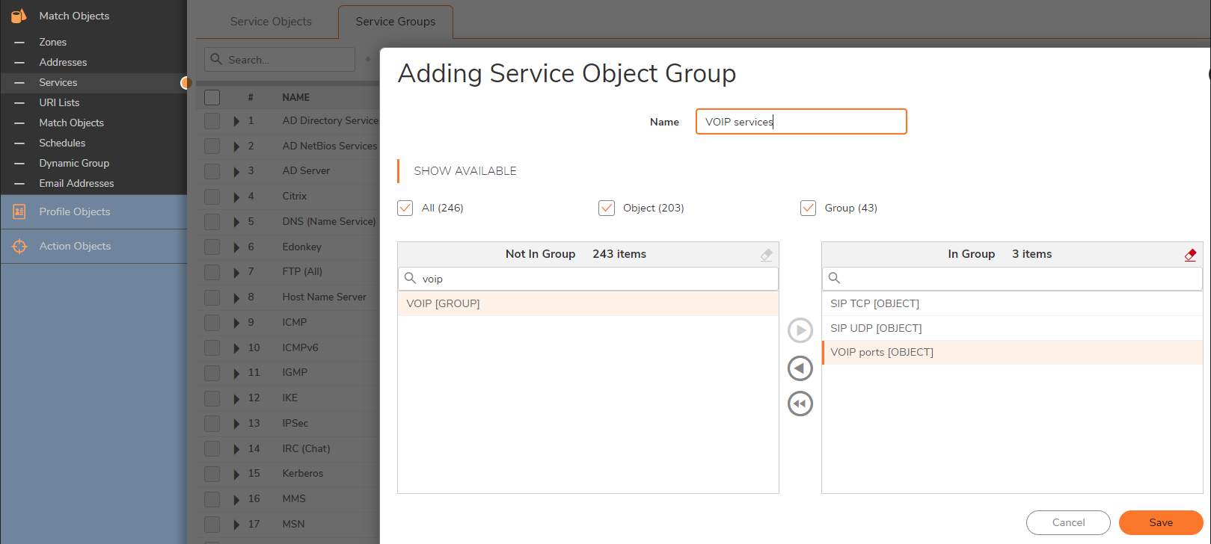Expand the DNS (Name Service) group row

click(236, 222)
